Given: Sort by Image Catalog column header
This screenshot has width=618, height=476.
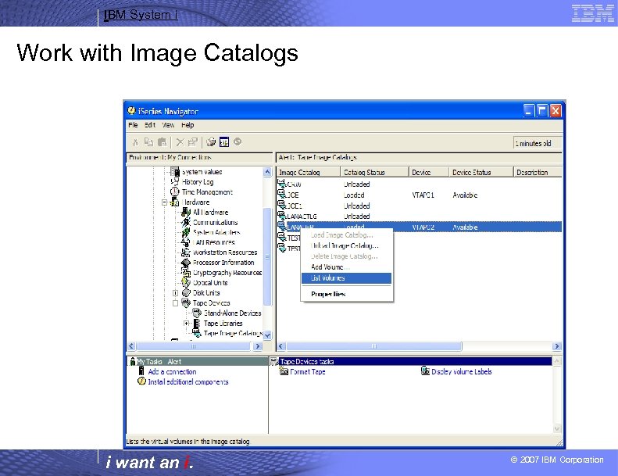Looking at the screenshot, I should tap(308, 172).
